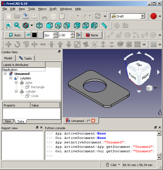Viewport: 163px width, 170px height.
Task: Open the Macro menu
Action: coord(42,9)
